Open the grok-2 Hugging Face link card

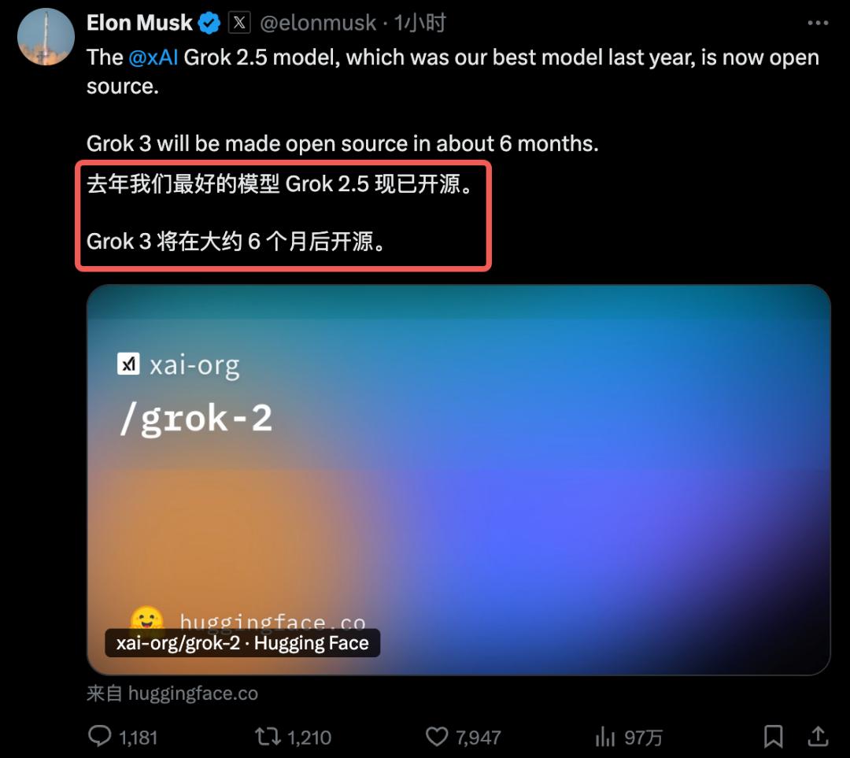459,480
